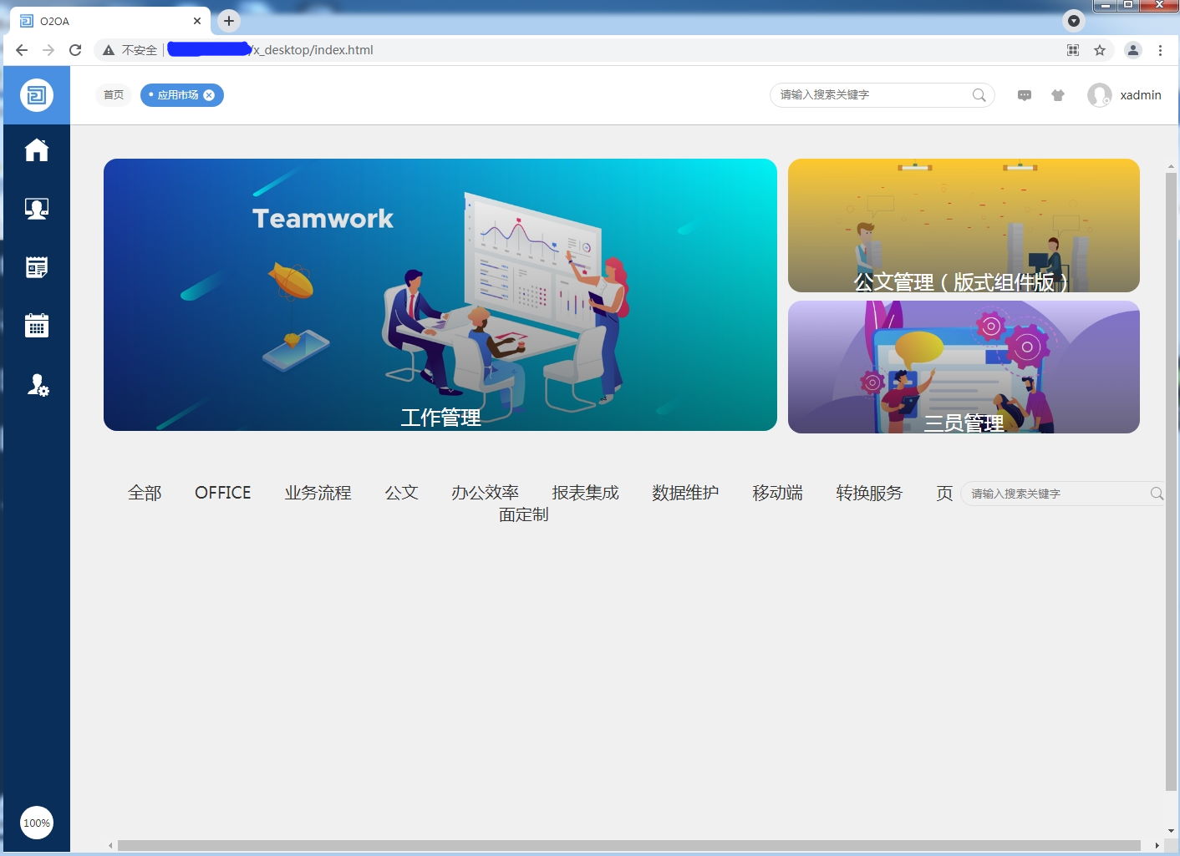Open the news bulletin sidebar icon

(37, 267)
